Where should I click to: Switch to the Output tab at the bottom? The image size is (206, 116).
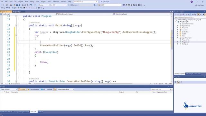click(x=41, y=112)
